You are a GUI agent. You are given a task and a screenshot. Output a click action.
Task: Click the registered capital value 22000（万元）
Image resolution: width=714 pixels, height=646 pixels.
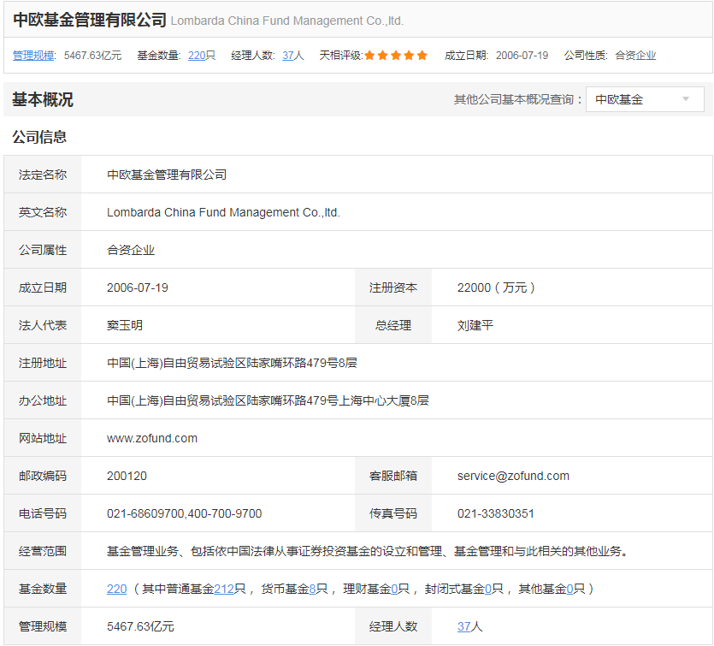[496, 288]
